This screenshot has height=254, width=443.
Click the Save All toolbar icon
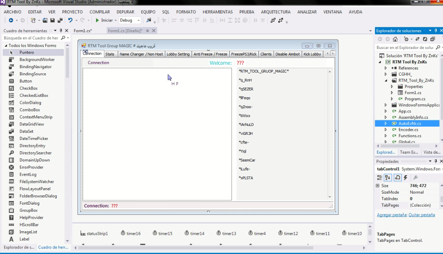pos(60,20)
